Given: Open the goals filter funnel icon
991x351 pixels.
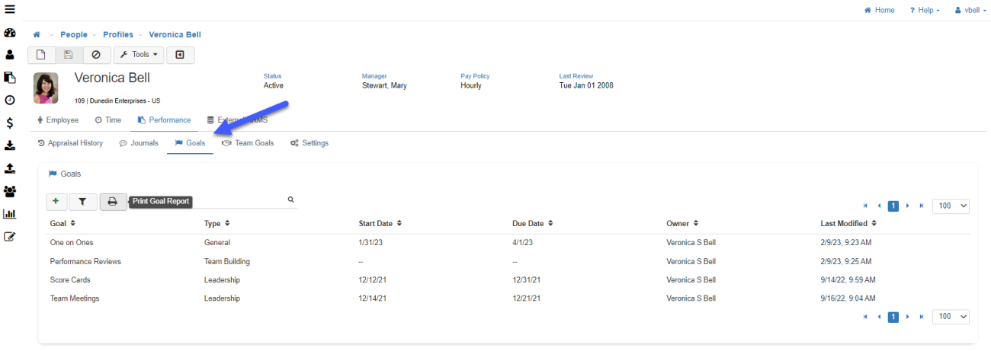Looking at the screenshot, I should click(x=82, y=202).
